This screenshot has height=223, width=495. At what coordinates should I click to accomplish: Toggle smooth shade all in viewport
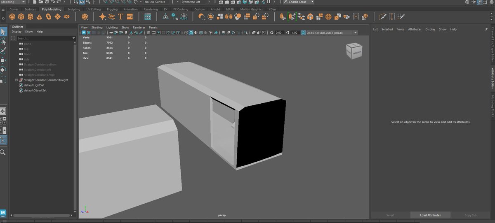191,33
